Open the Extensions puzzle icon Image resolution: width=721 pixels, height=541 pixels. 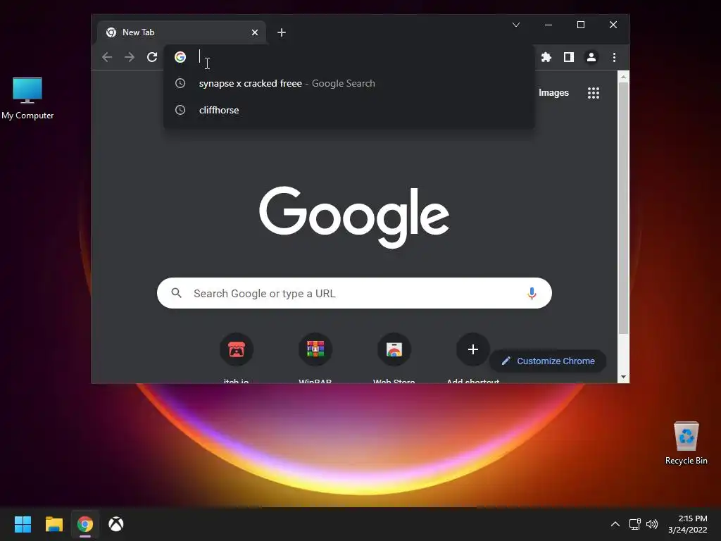click(x=546, y=57)
